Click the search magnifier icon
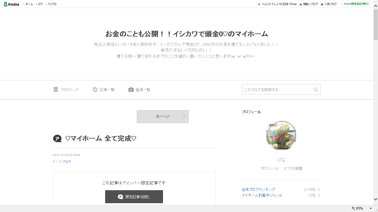 pos(316,90)
